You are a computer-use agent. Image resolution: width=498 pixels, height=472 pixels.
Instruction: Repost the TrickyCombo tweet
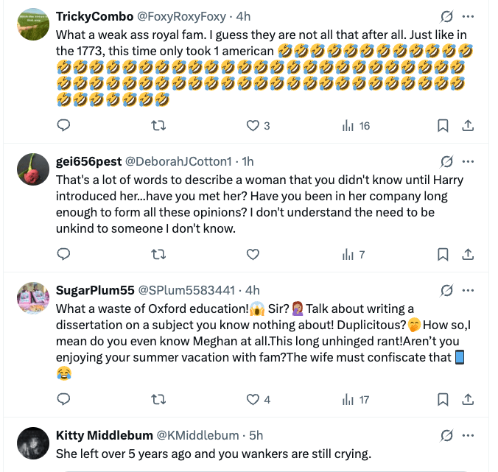point(158,126)
